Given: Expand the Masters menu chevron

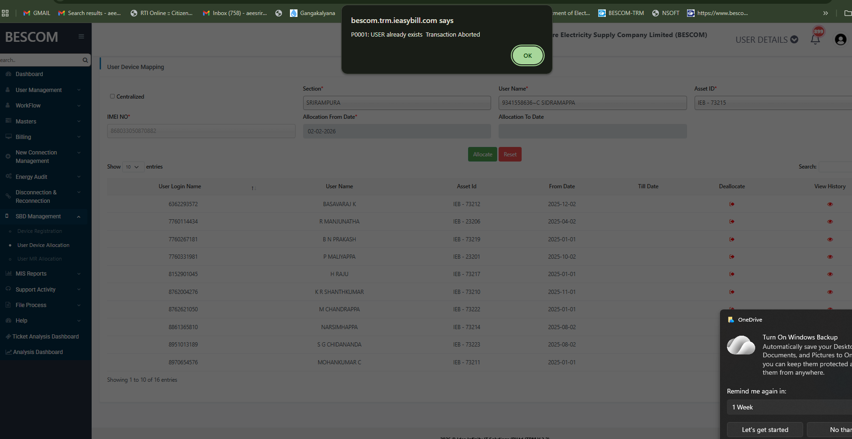Looking at the screenshot, I should pyautogui.click(x=79, y=122).
